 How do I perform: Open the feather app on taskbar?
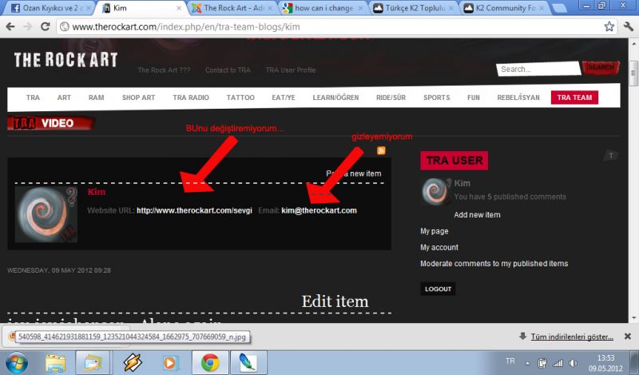[248, 362]
